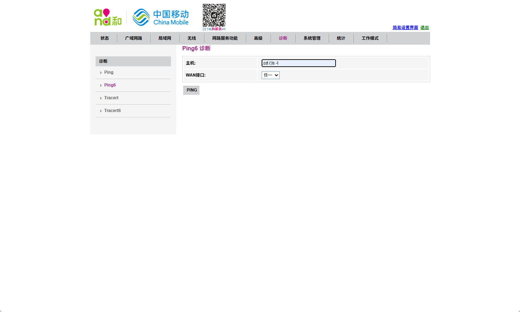Open the WAN接口 dropdown
This screenshot has height=312, width=520.
(270, 75)
